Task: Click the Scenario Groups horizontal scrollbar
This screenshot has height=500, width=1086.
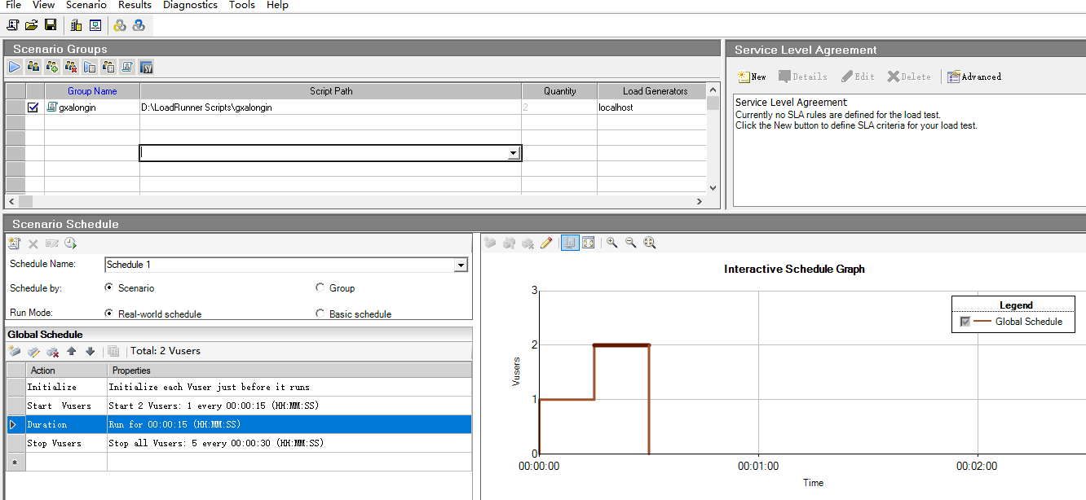Action: (x=355, y=201)
